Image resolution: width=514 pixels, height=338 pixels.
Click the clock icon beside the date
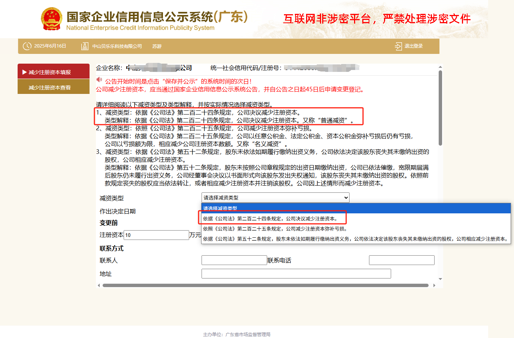(x=27, y=46)
